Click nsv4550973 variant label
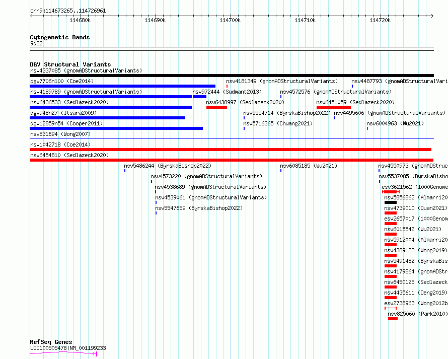The height and width of the screenshot is (359, 448). tap(413, 166)
